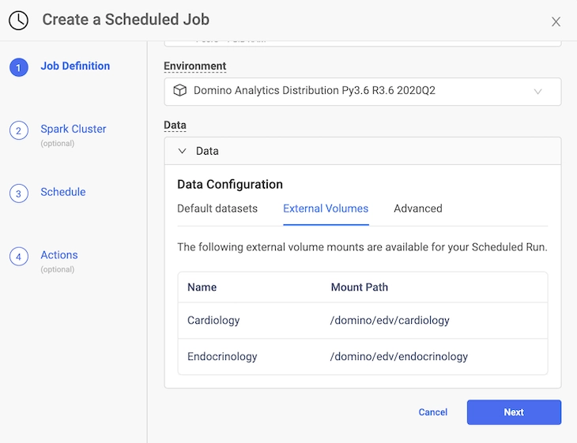Collapse the Data section
Image resolution: width=577 pixels, height=443 pixels.
(183, 151)
